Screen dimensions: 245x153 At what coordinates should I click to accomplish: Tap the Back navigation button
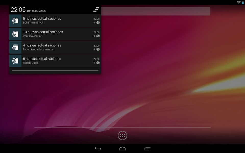pos(98,149)
